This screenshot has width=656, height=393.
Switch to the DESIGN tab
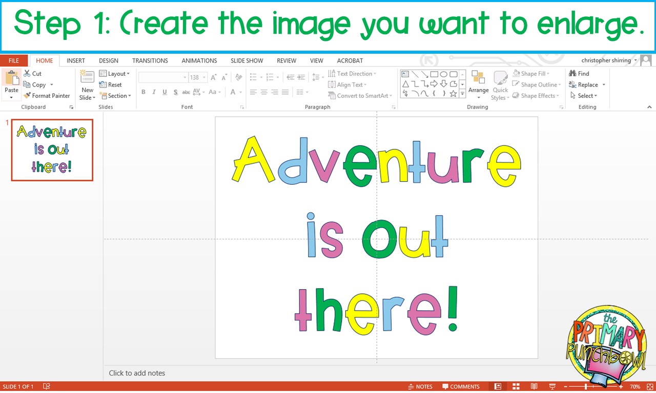(109, 60)
